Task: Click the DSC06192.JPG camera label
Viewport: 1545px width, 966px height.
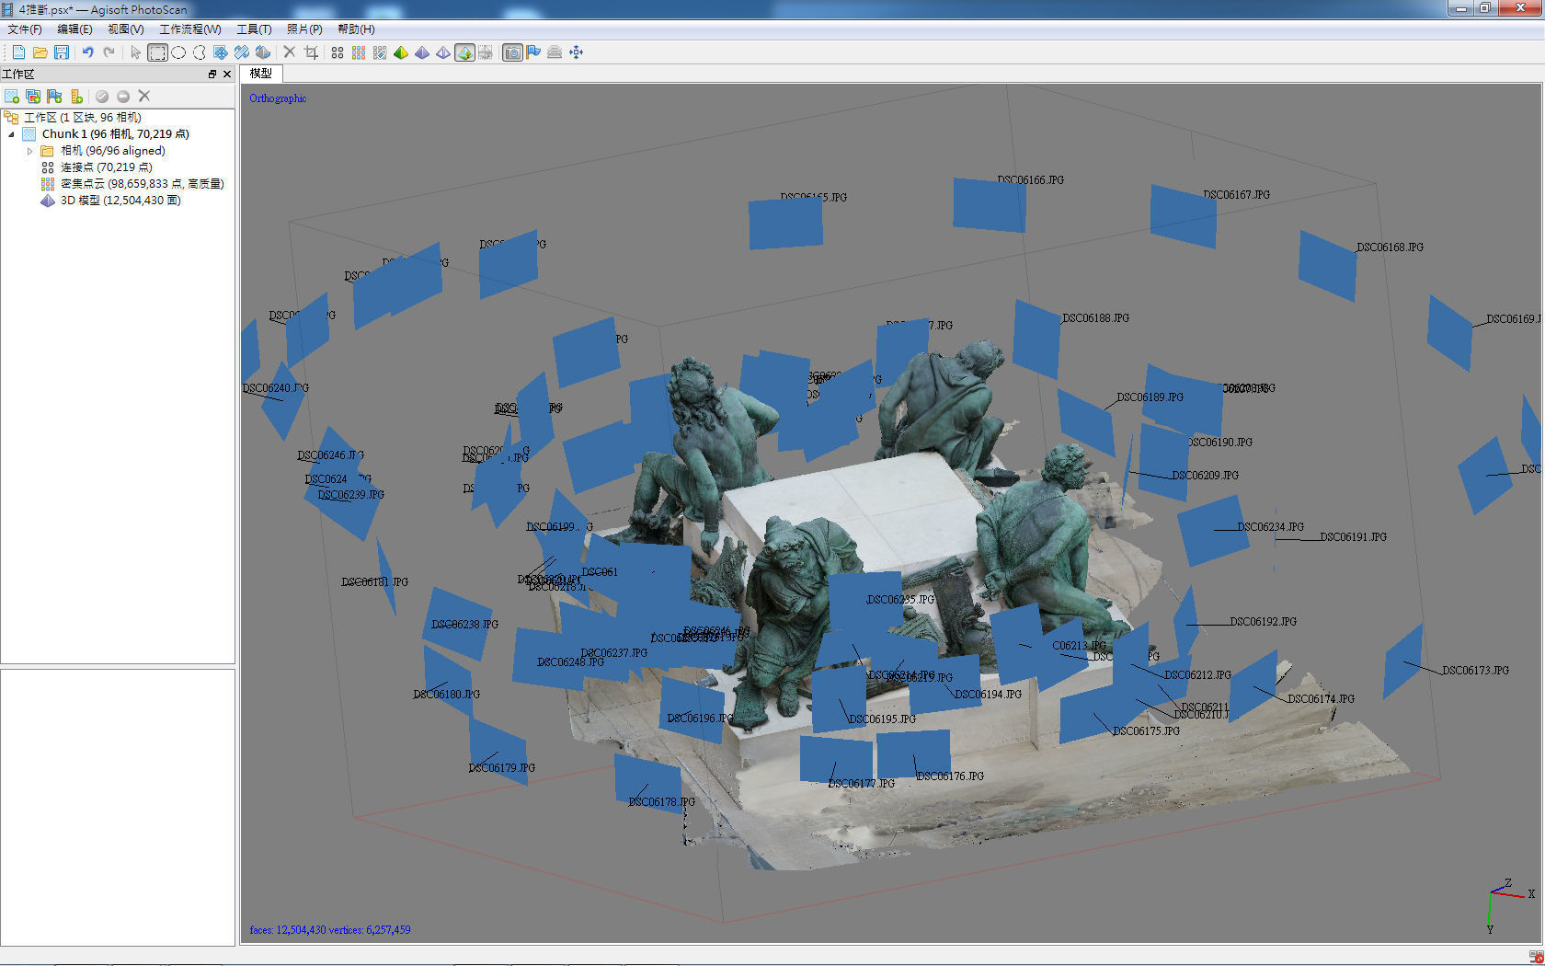Action: [x=1263, y=622]
